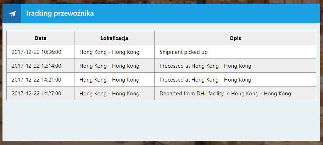Click the paper plane icon in header
Screen dimensions: 323x145
pos(12,14)
